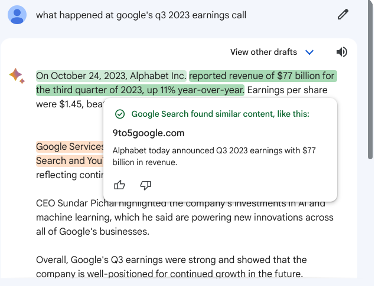Click the user profile avatar
Viewport: 375px width, 286px height.
(x=18, y=14)
